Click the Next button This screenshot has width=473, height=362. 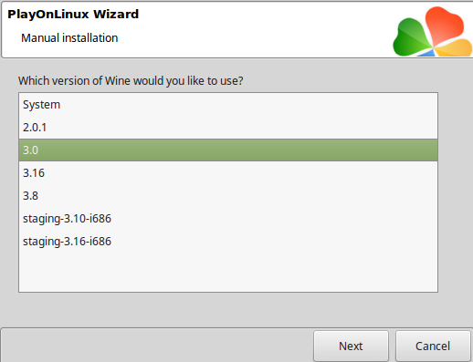click(351, 346)
